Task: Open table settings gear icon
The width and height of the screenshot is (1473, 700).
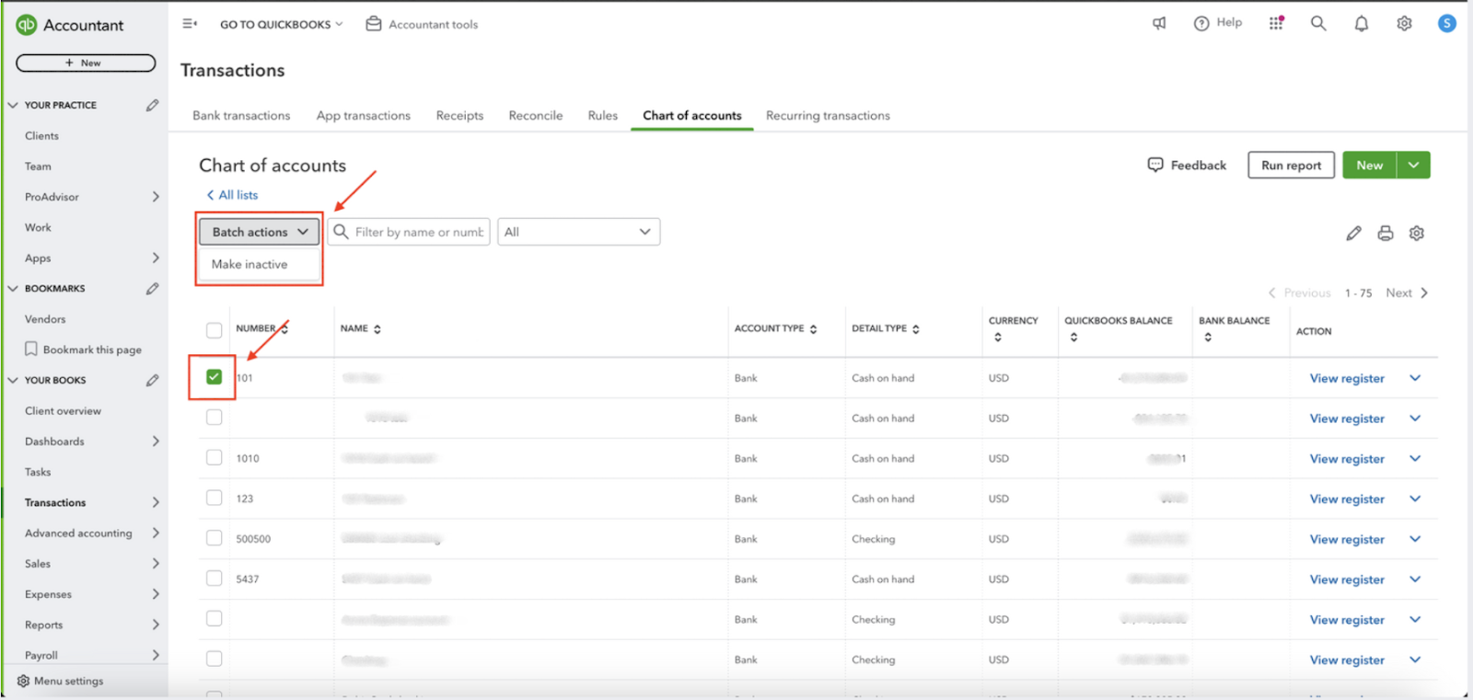Action: [x=1417, y=233]
